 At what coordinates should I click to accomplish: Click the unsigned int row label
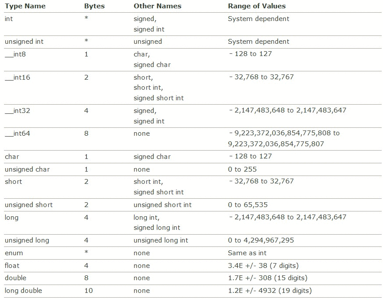[x=24, y=42]
